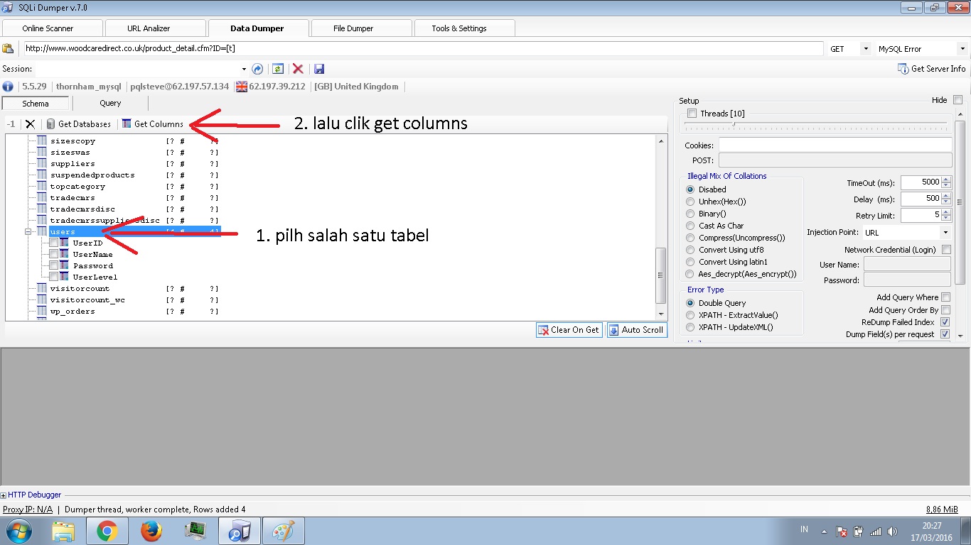
Task: Open the Windows Start menu
Action: point(19,531)
